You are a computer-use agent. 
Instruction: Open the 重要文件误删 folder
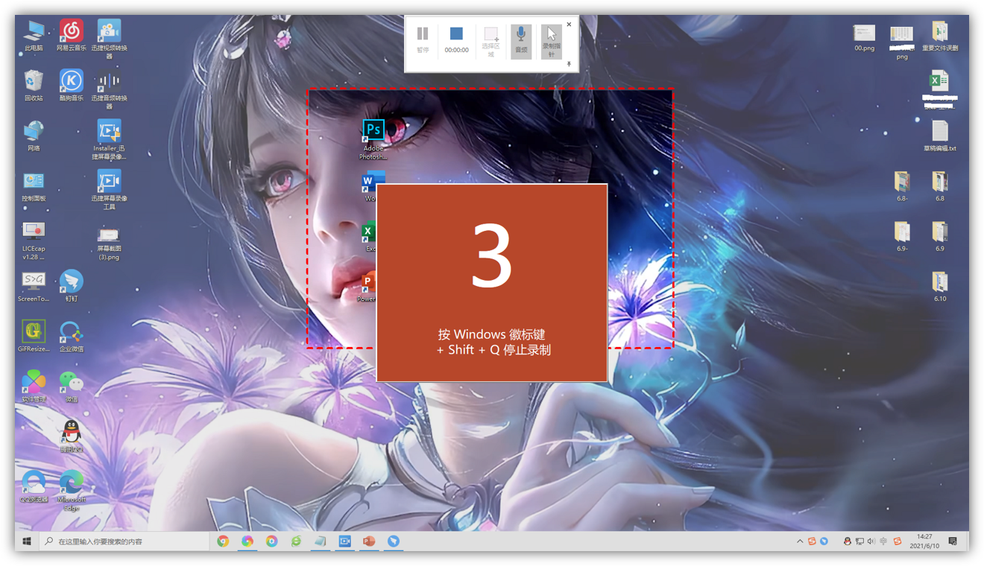[939, 36]
